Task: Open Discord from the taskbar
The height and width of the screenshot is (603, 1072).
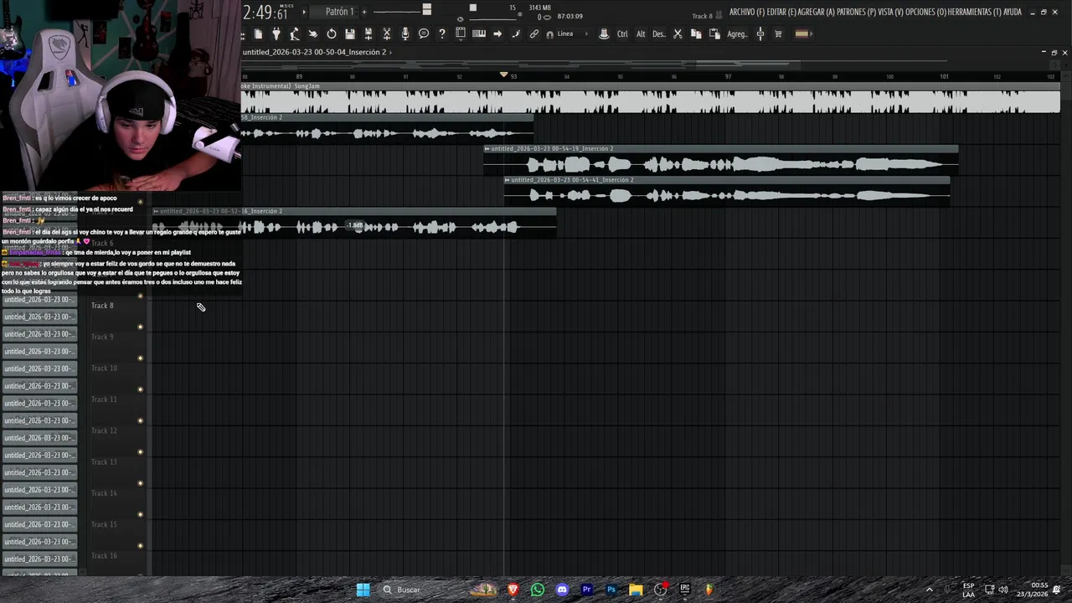Action: pos(562,590)
